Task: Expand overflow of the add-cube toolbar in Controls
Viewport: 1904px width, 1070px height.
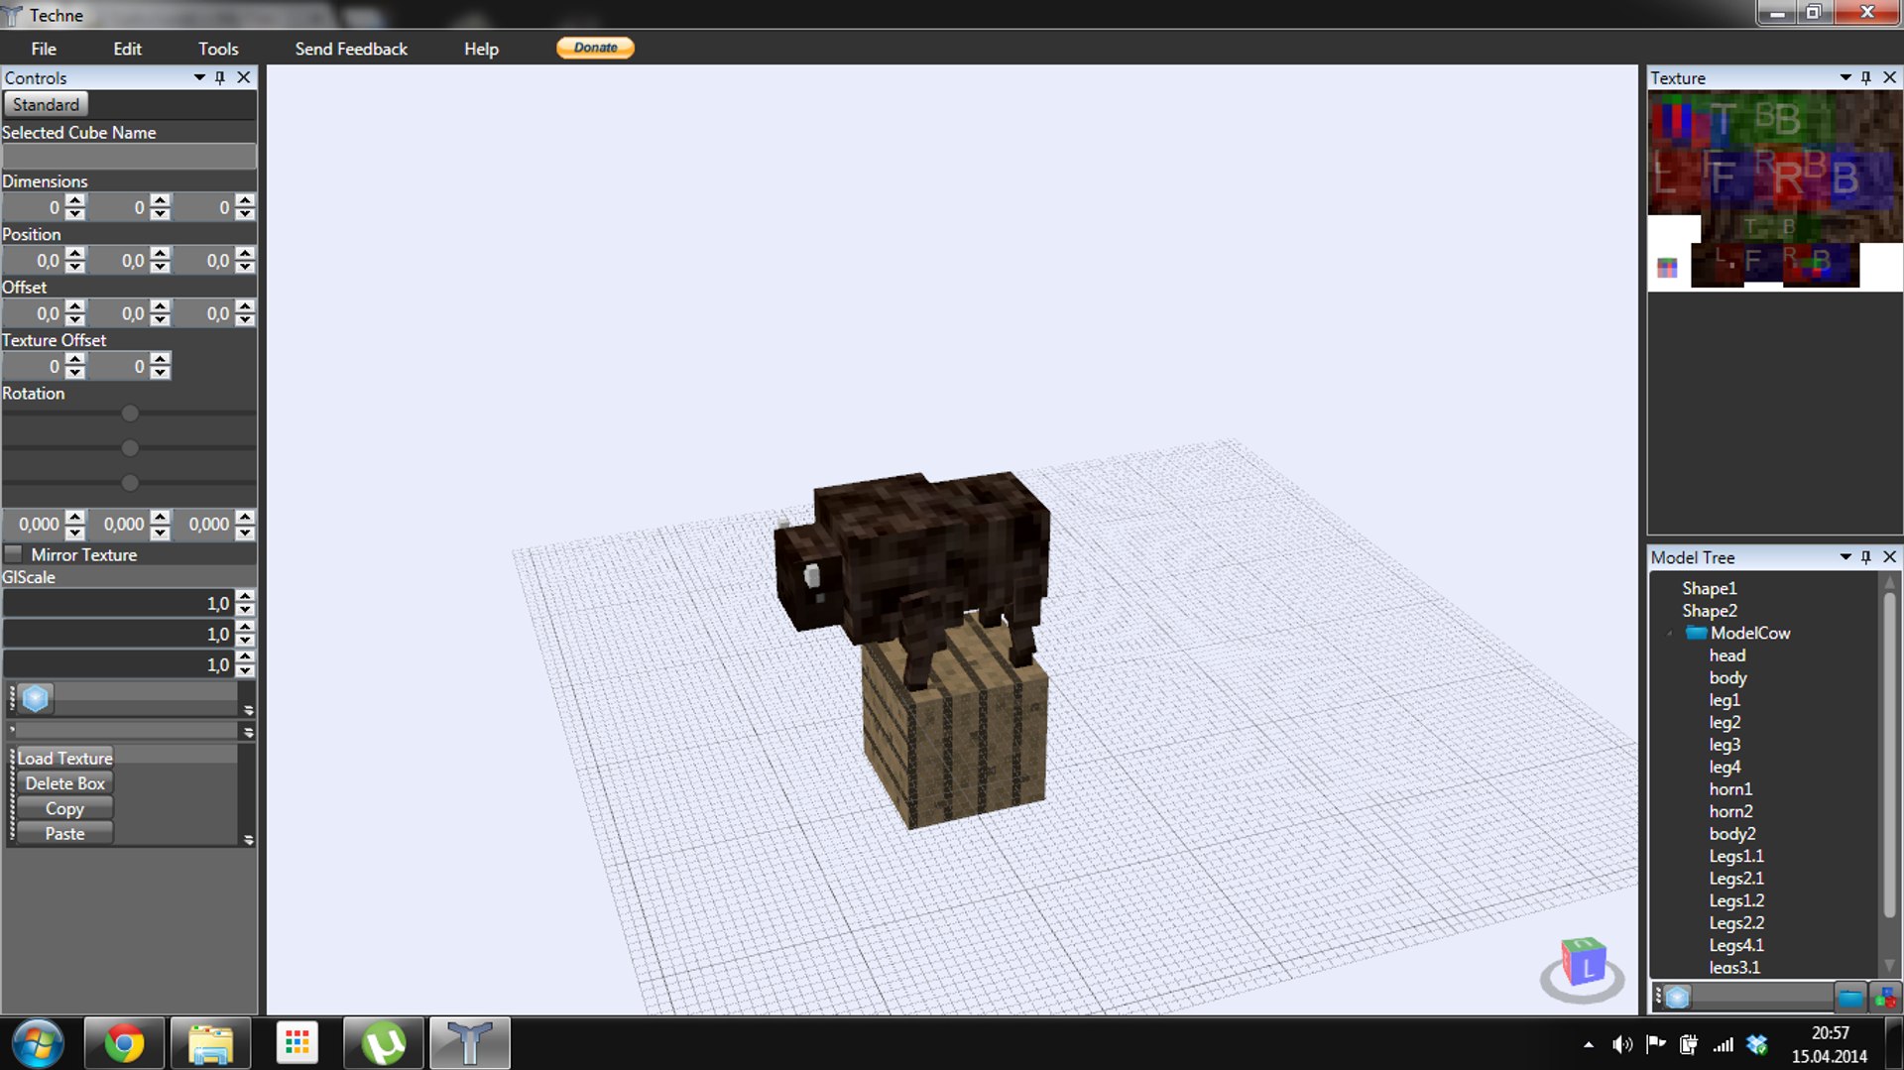Action: 248,710
